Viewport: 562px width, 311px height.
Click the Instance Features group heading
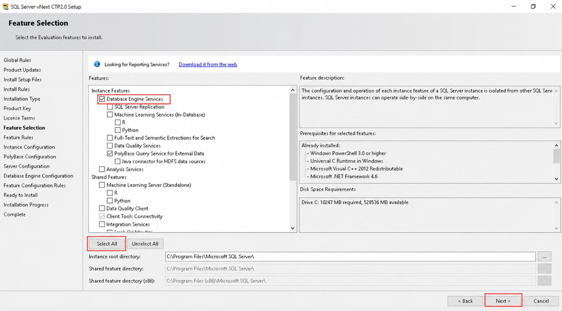coord(111,91)
